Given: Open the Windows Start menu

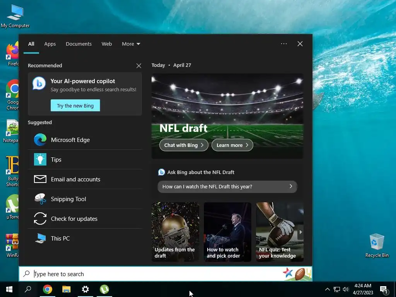Looking at the screenshot, I should [9, 289].
